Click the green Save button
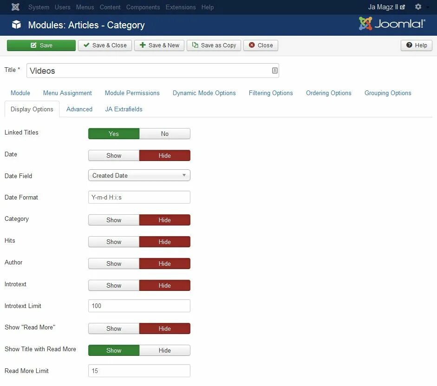437x386 pixels. click(41, 45)
